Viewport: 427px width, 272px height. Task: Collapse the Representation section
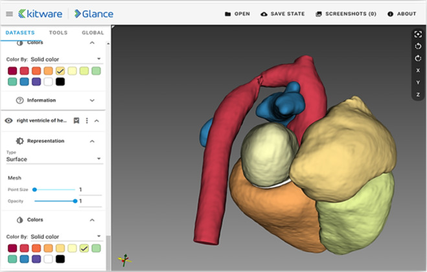pyautogui.click(x=92, y=141)
